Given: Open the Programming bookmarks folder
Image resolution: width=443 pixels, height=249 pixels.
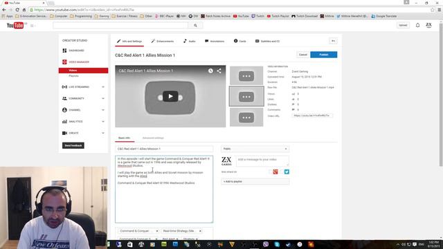Looking at the screenshot, I should click(81, 16).
